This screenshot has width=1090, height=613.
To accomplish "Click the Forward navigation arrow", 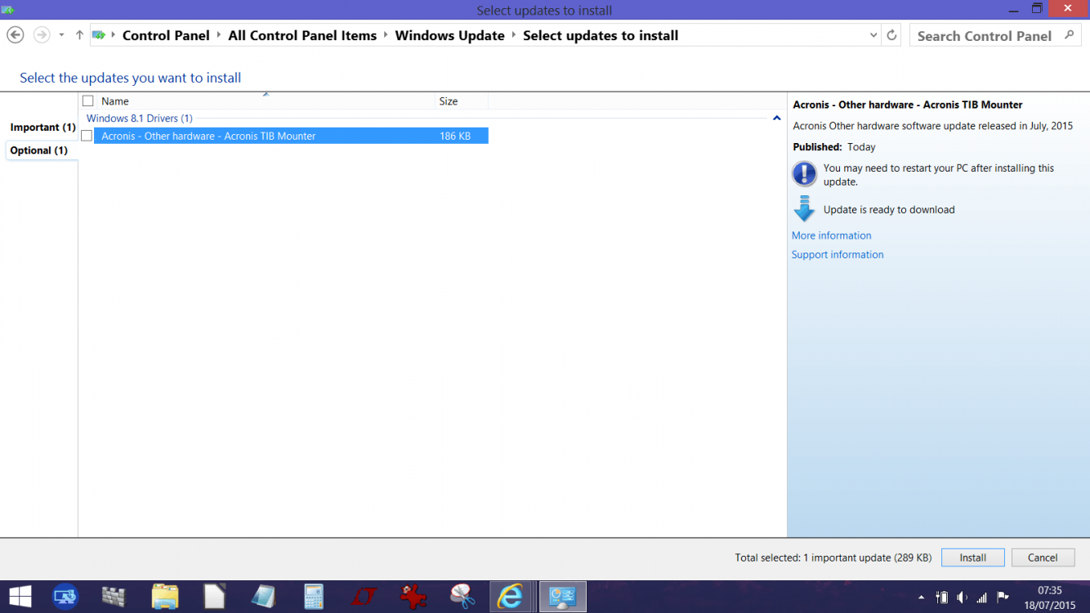I will coord(41,35).
